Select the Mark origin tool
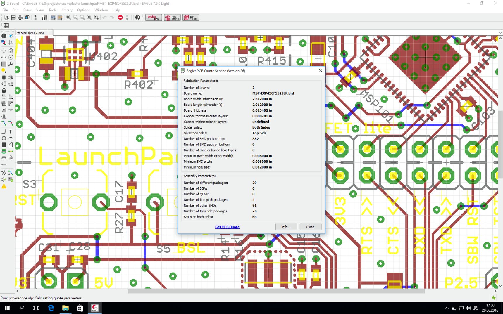 point(11,43)
